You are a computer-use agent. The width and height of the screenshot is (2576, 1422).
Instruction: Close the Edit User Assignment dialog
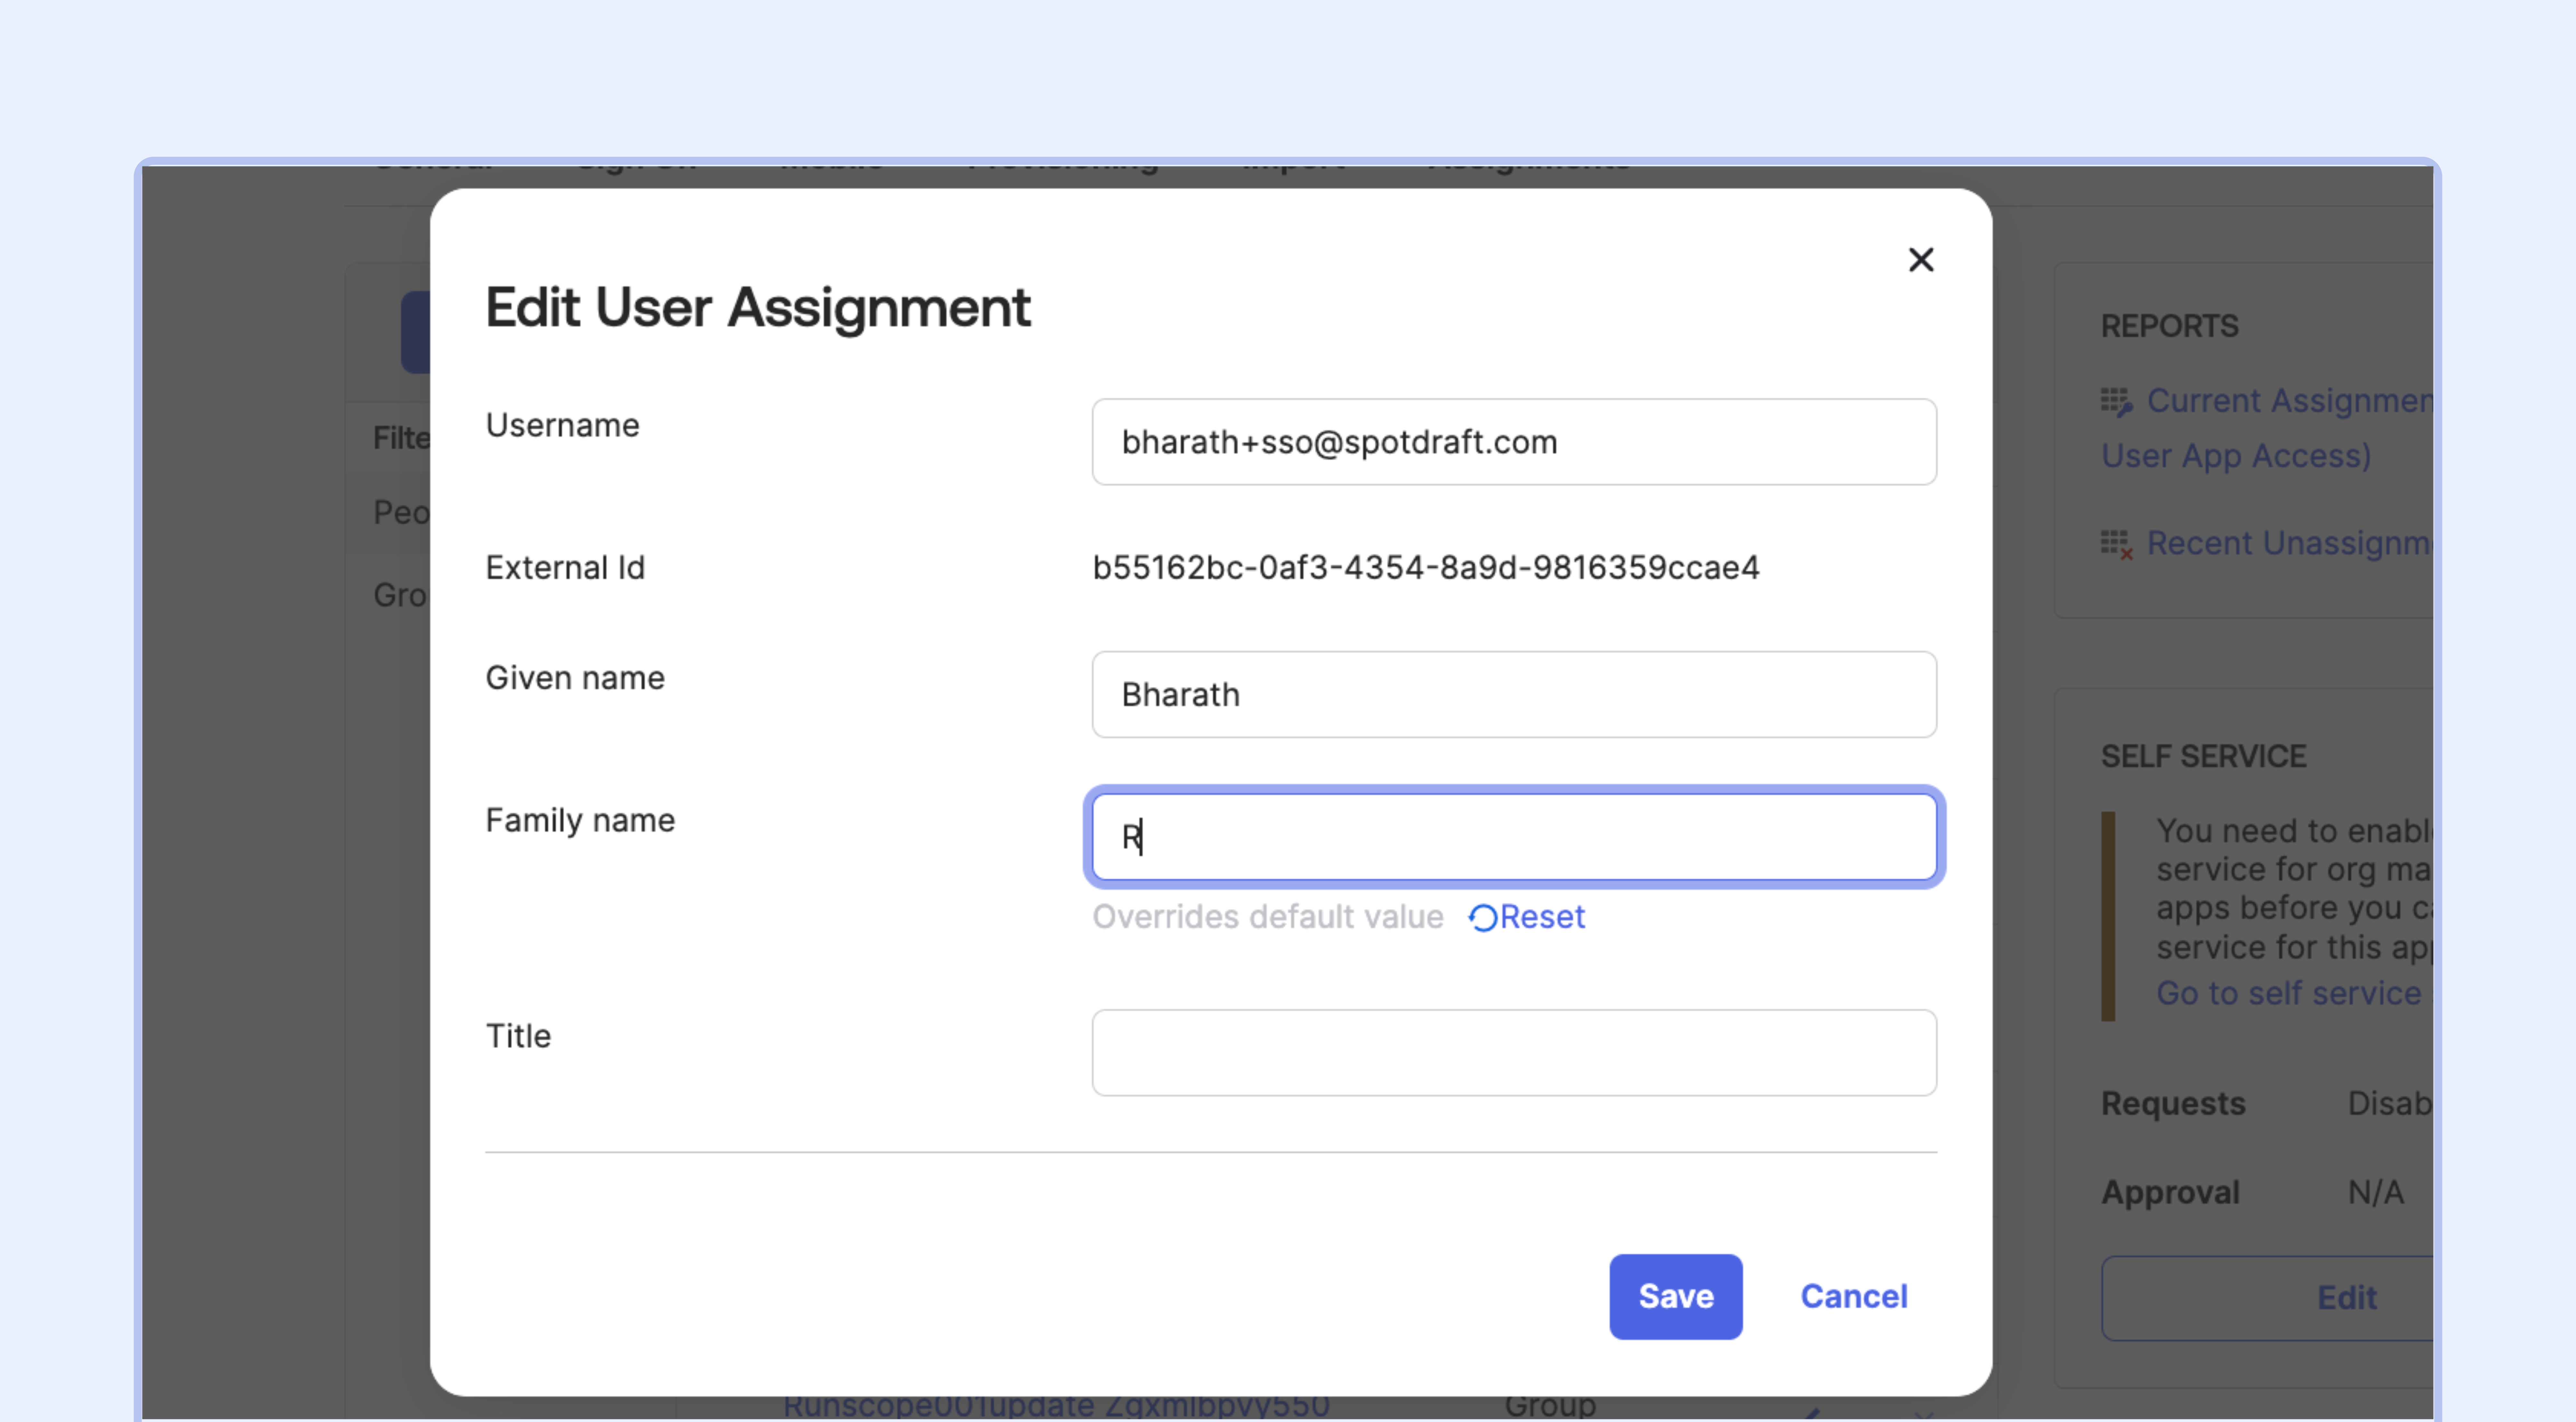pos(1921,259)
